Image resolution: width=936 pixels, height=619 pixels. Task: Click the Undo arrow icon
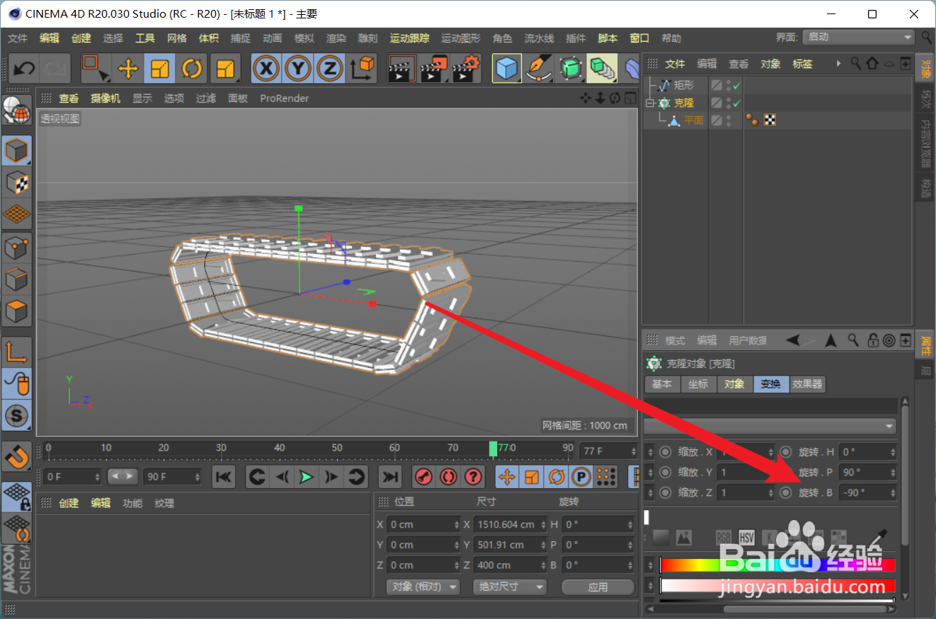(x=24, y=68)
